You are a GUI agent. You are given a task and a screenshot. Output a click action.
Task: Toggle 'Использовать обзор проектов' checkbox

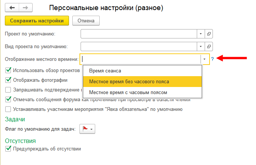click(x=8, y=70)
